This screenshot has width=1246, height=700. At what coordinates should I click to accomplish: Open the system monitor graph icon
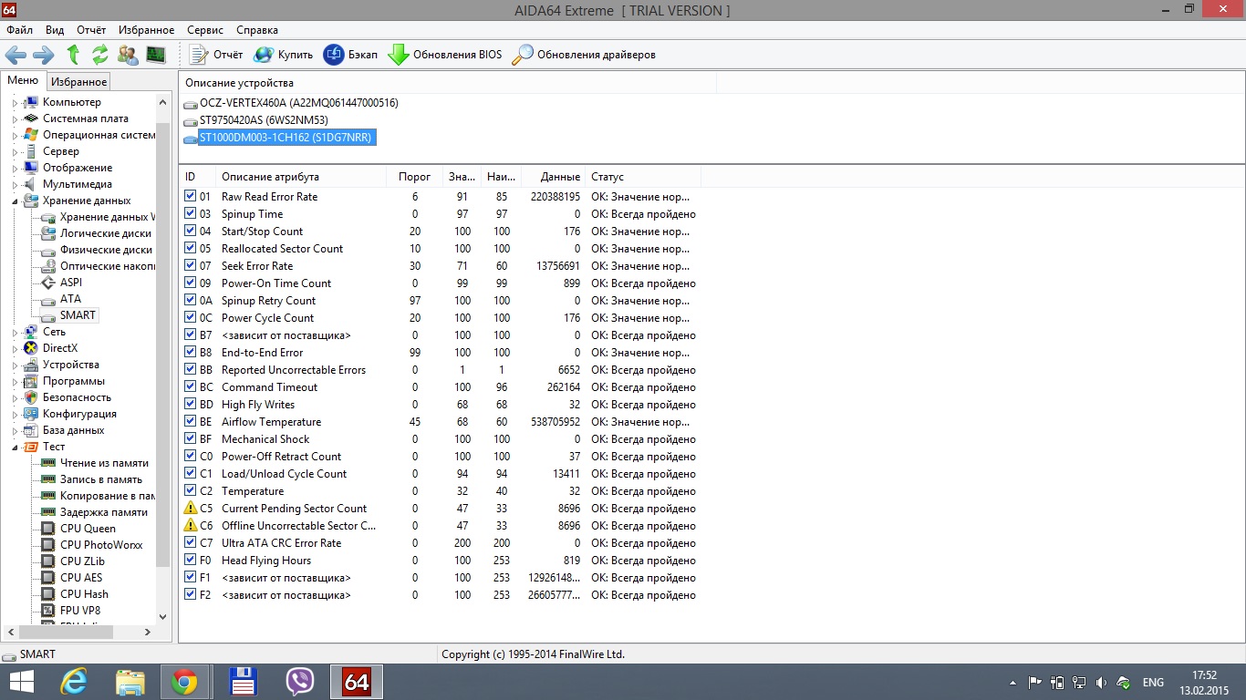(x=156, y=55)
